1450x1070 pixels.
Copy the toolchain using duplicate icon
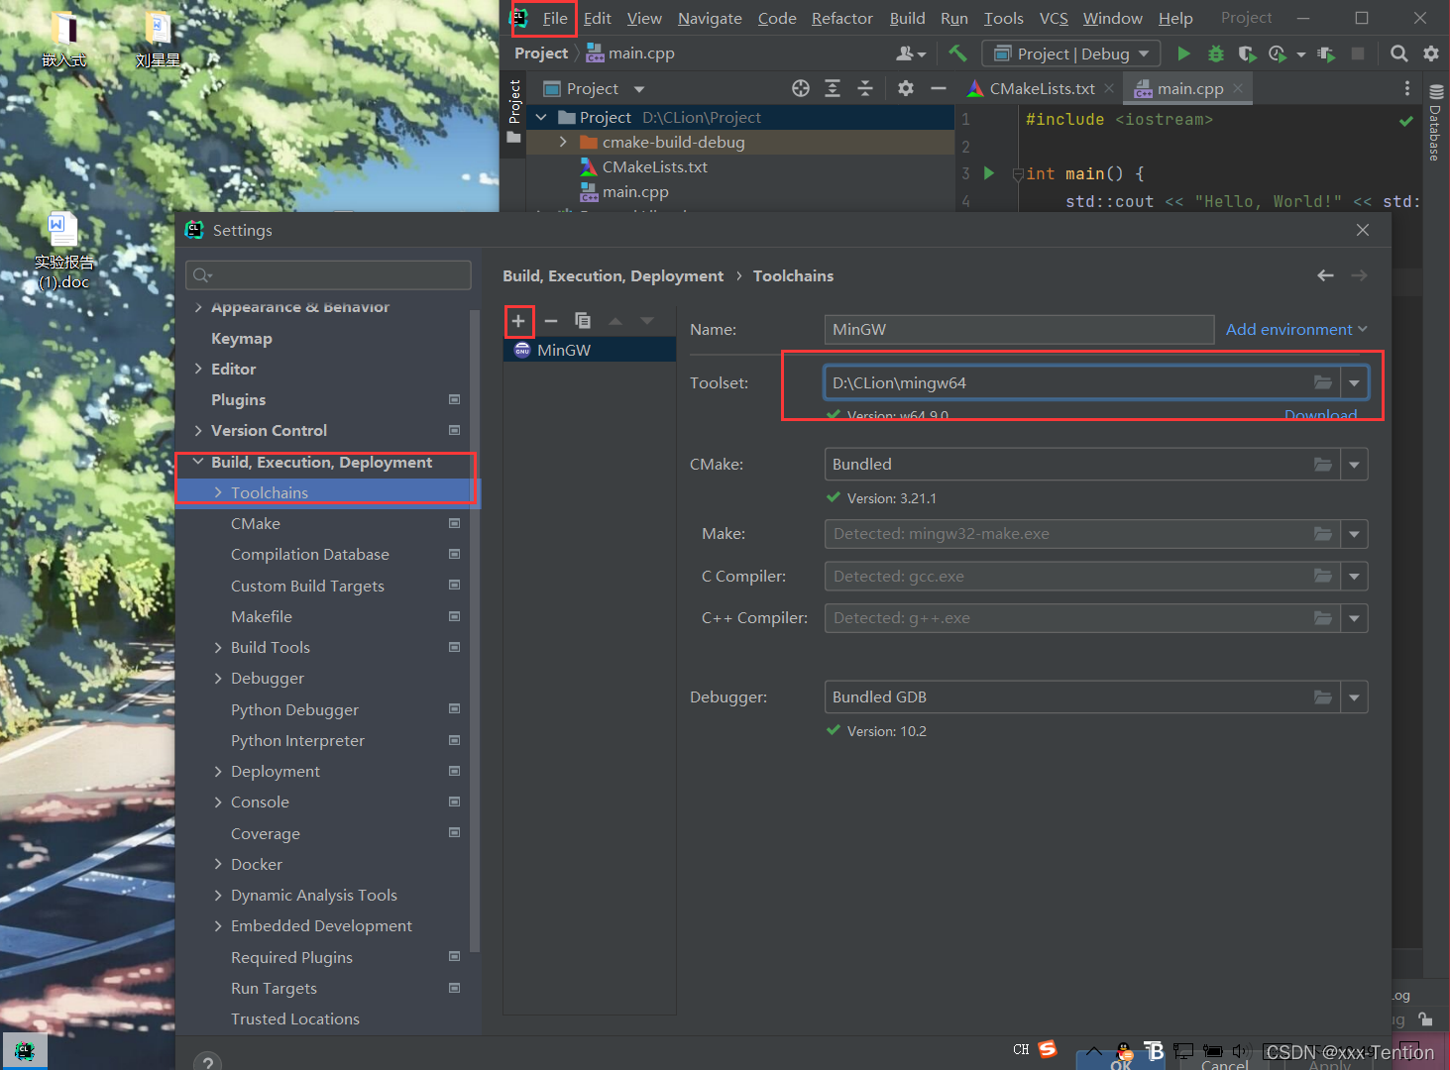click(x=583, y=321)
